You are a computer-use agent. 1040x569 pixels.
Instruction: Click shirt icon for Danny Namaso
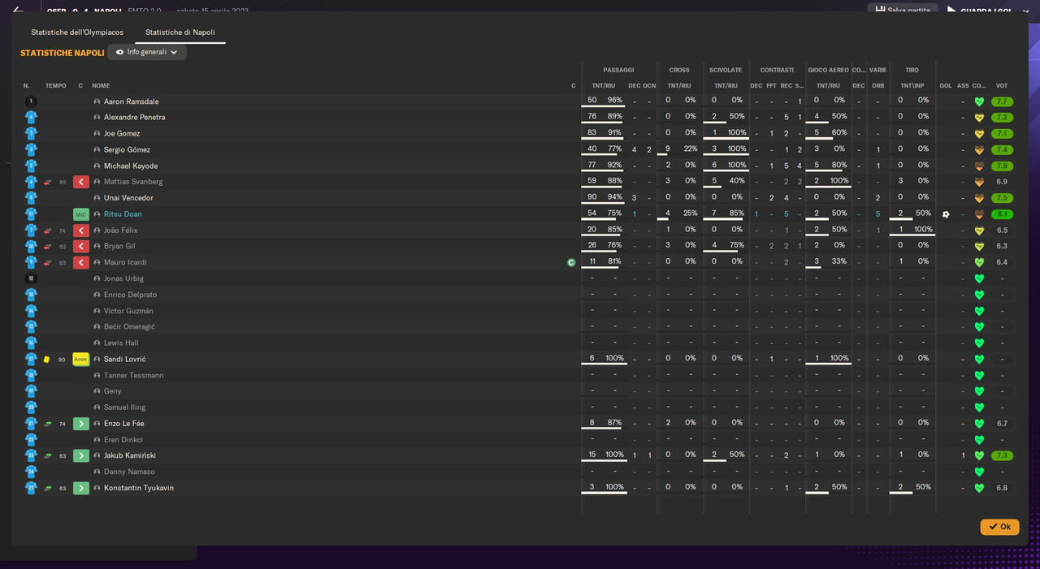(x=31, y=472)
